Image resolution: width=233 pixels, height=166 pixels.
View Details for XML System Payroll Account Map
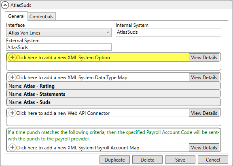[x=204, y=147]
